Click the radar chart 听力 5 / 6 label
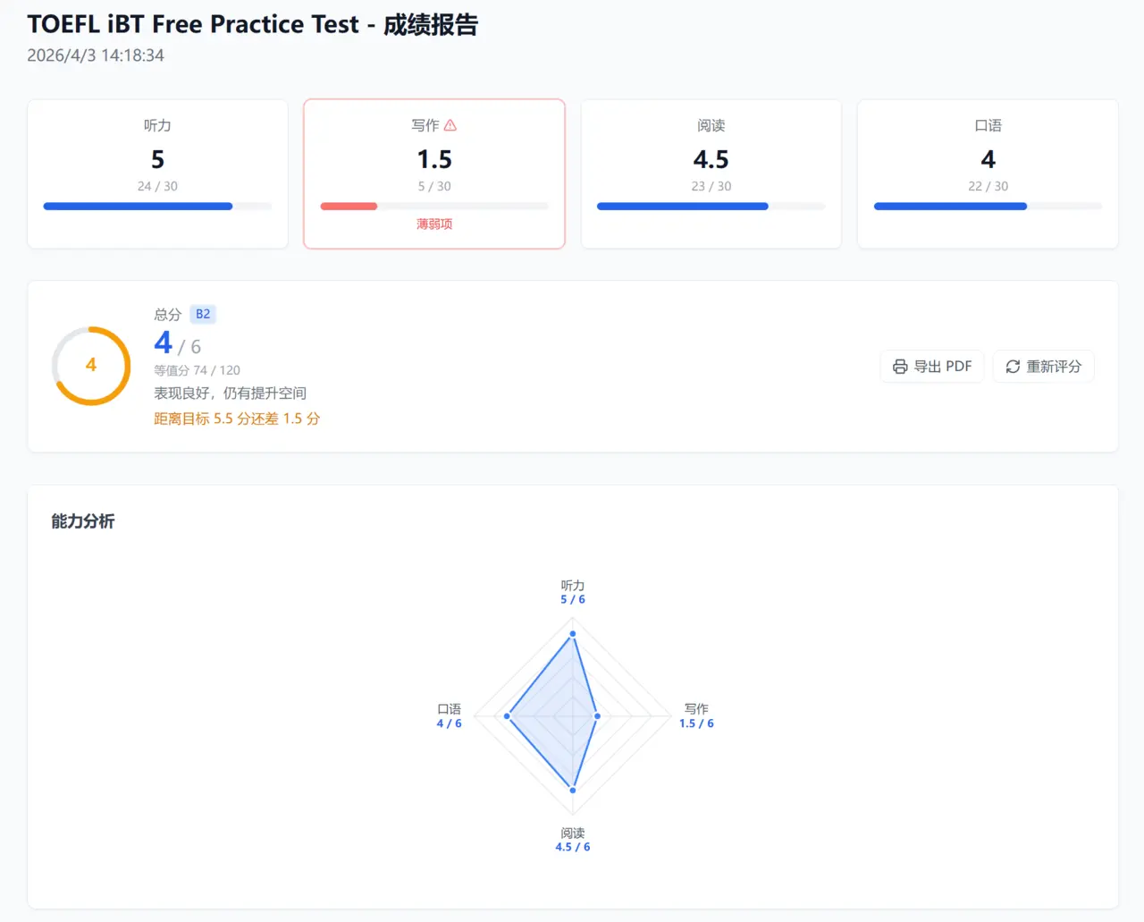 point(573,592)
